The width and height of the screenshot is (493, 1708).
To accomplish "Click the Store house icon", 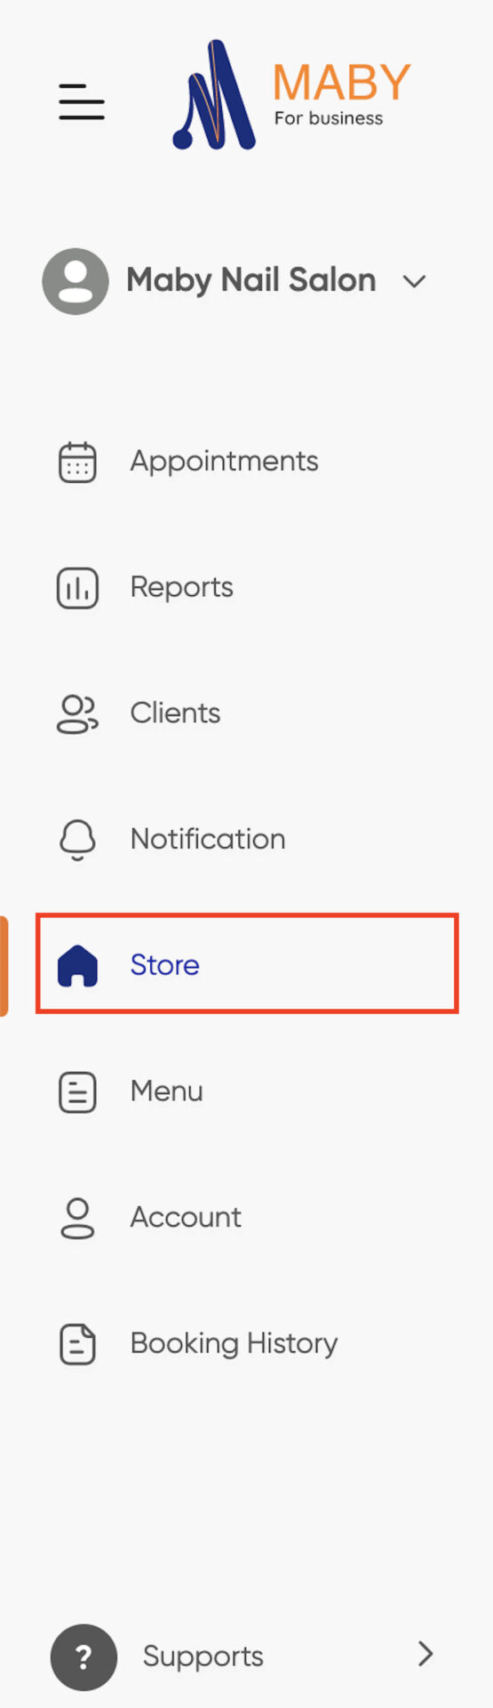I will point(77,965).
